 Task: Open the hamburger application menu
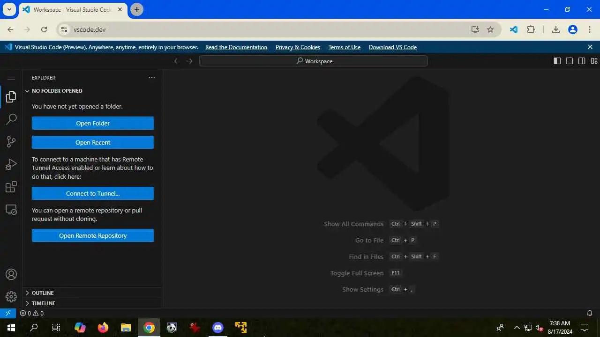click(x=11, y=78)
